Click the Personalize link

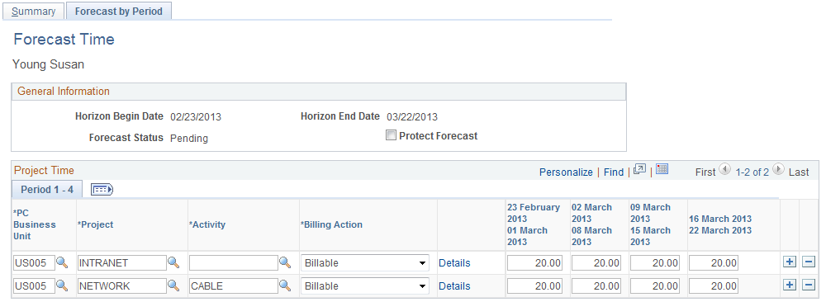567,172
